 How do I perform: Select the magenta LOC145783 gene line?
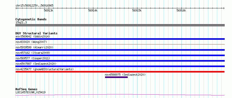[x=120, y=95]
